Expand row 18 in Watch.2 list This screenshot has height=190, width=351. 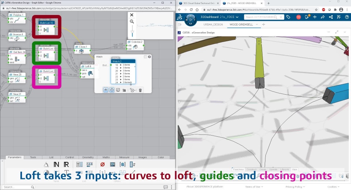121,65
